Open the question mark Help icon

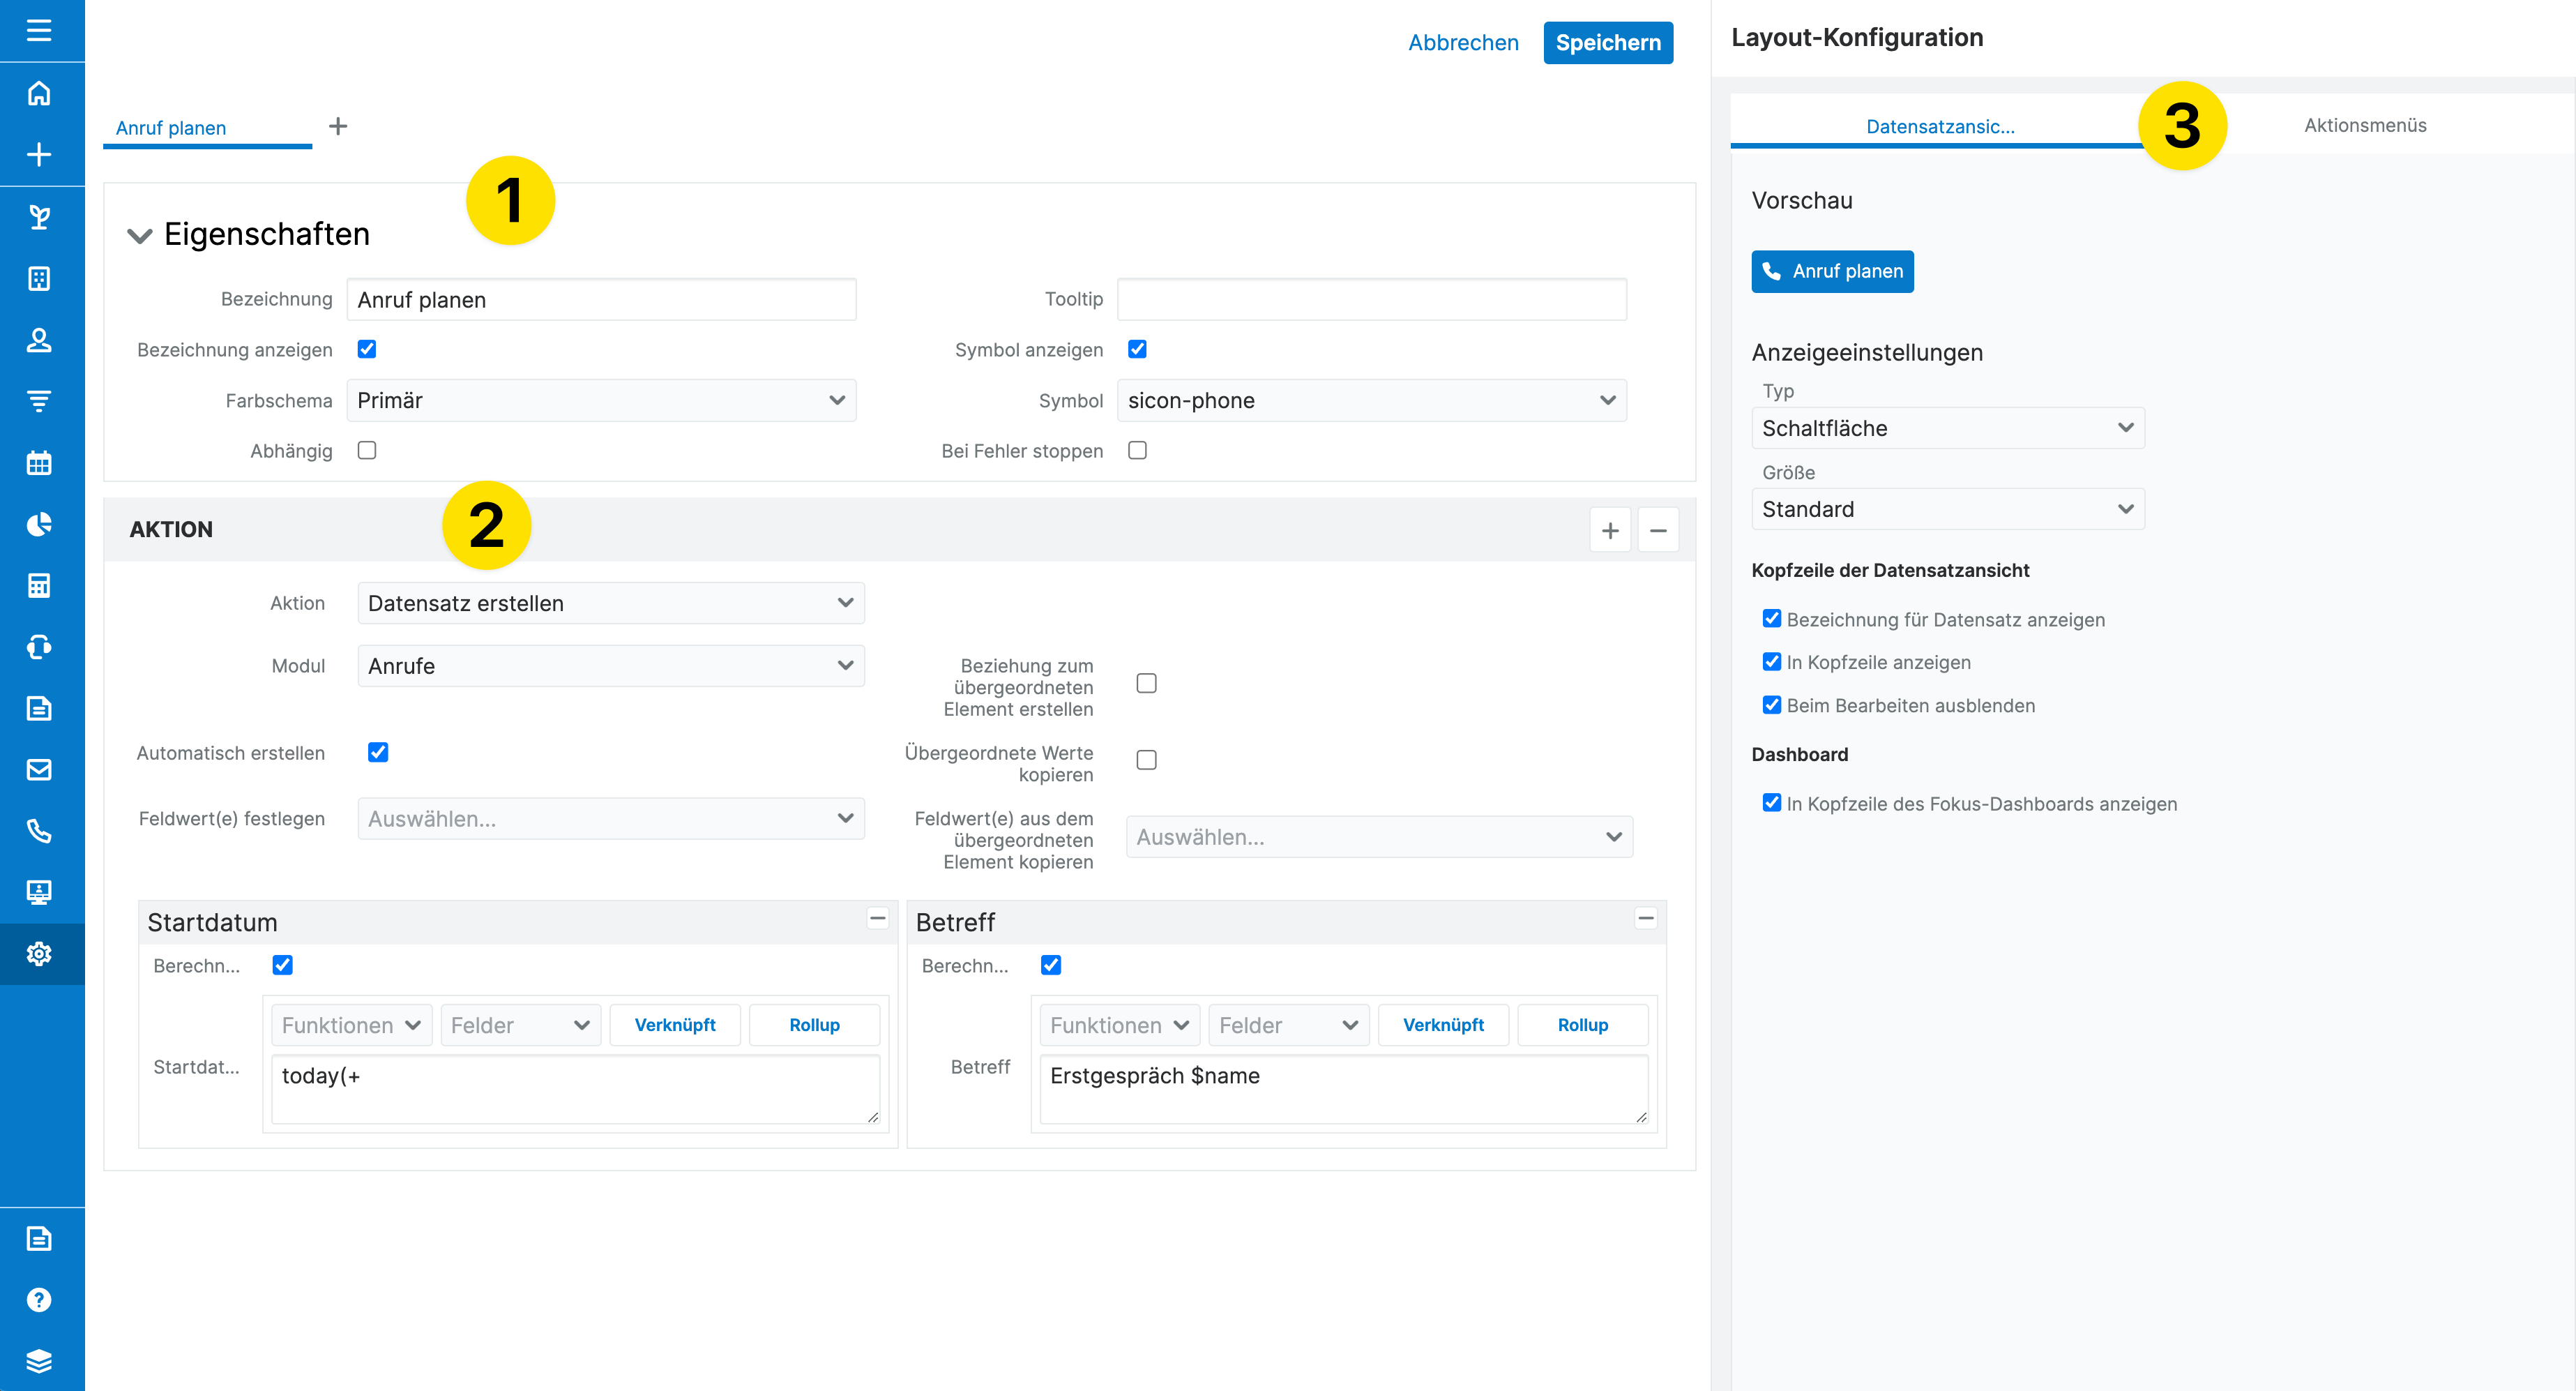click(x=39, y=1300)
